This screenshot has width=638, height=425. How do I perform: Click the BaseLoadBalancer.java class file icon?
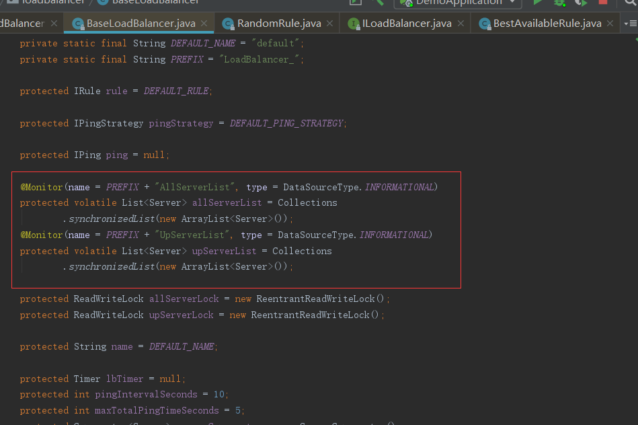tap(78, 24)
